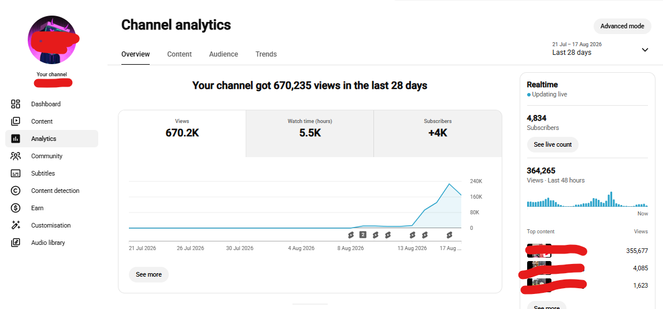Screen dimensions: 663x309
Task: Click the video marker labeled 2 on timeline
Action: (x=363, y=234)
